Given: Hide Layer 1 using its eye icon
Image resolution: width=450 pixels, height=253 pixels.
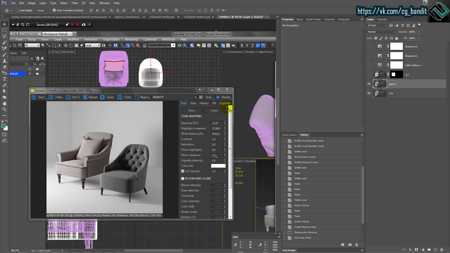Looking at the screenshot, I should 369,84.
